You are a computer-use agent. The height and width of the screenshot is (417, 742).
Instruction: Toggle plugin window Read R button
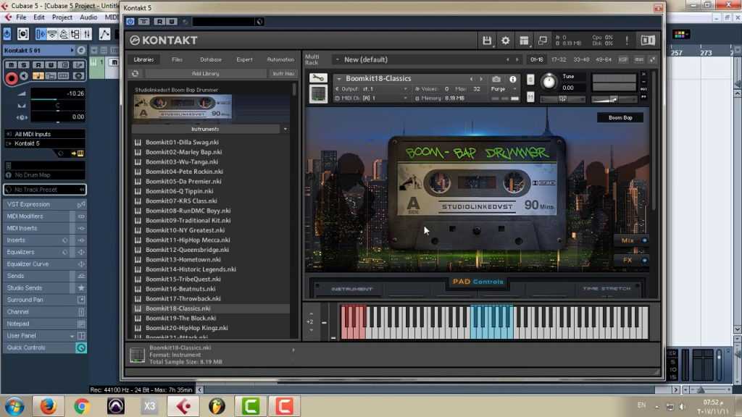[159, 22]
